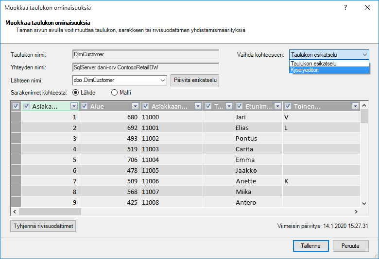Click the vertical scrollbar thumb
The height and width of the screenshot is (259, 379).
point(364,116)
